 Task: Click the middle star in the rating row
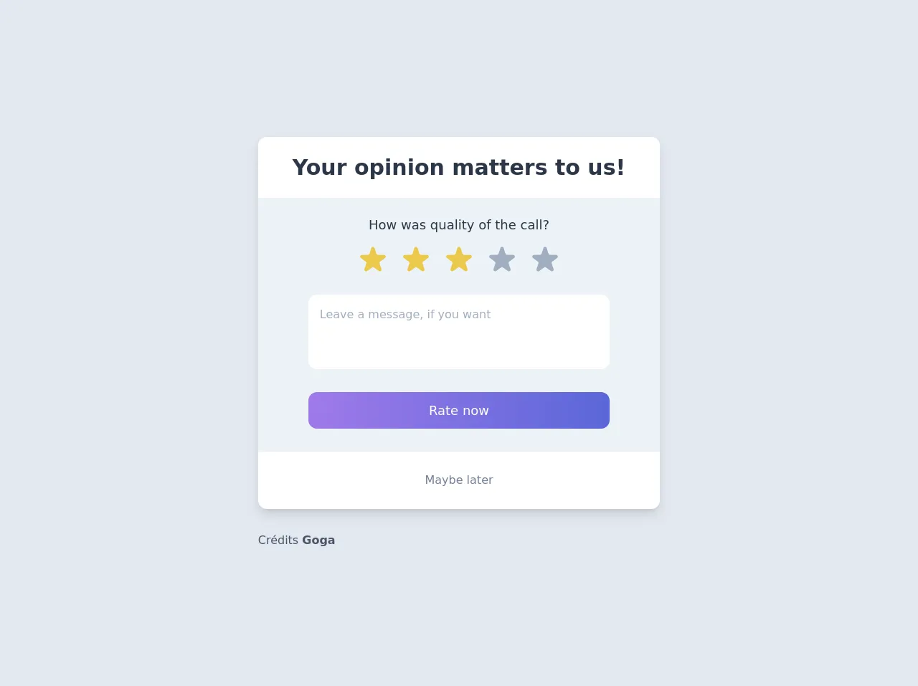tap(459, 259)
